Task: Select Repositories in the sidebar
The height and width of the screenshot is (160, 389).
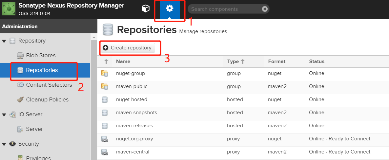Action: (45, 70)
